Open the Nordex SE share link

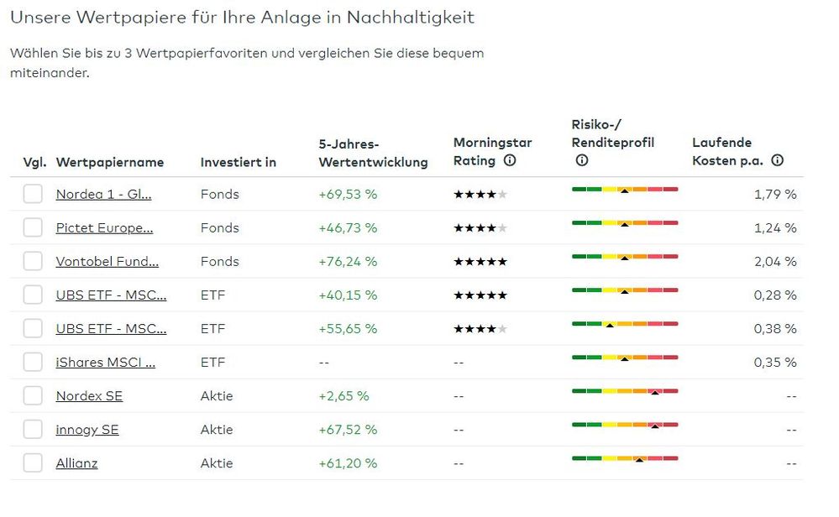87,395
